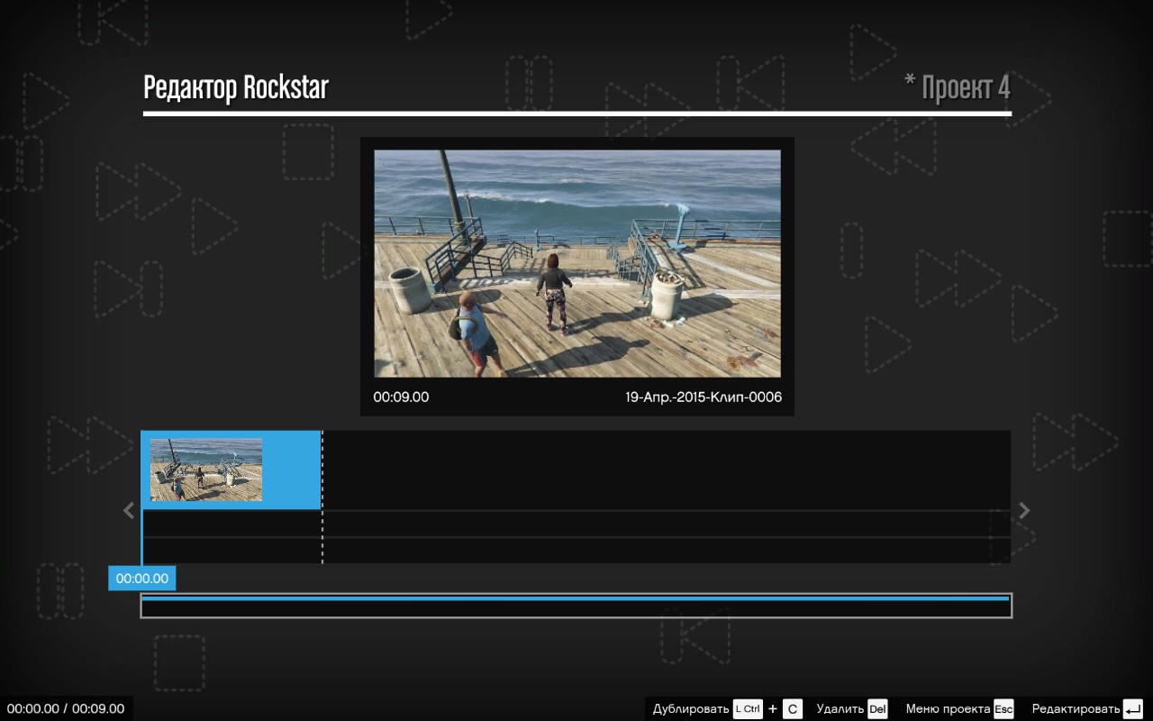Click the Del key icon
Screen dimensions: 1153x721
click(877, 709)
